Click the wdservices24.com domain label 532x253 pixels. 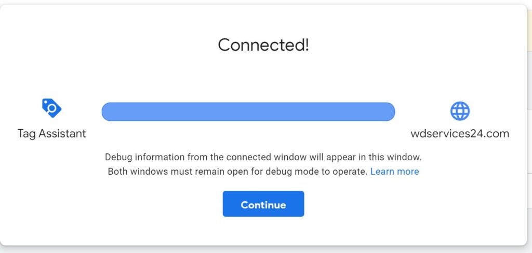pos(460,133)
